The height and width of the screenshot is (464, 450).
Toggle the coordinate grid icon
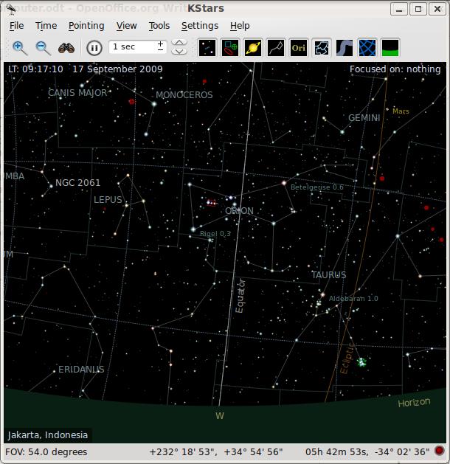(x=367, y=48)
